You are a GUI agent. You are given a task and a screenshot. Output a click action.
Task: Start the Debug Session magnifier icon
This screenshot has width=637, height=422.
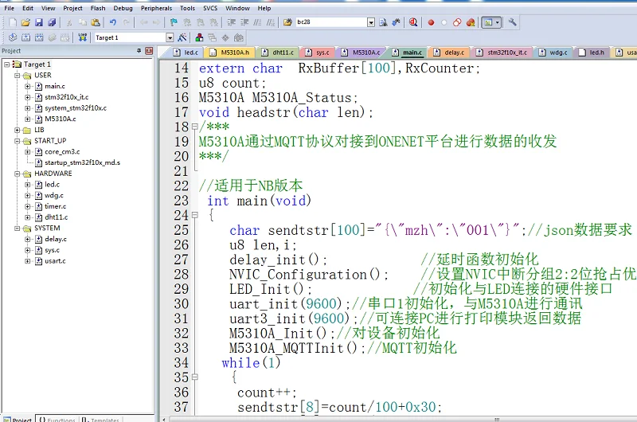coord(413,22)
